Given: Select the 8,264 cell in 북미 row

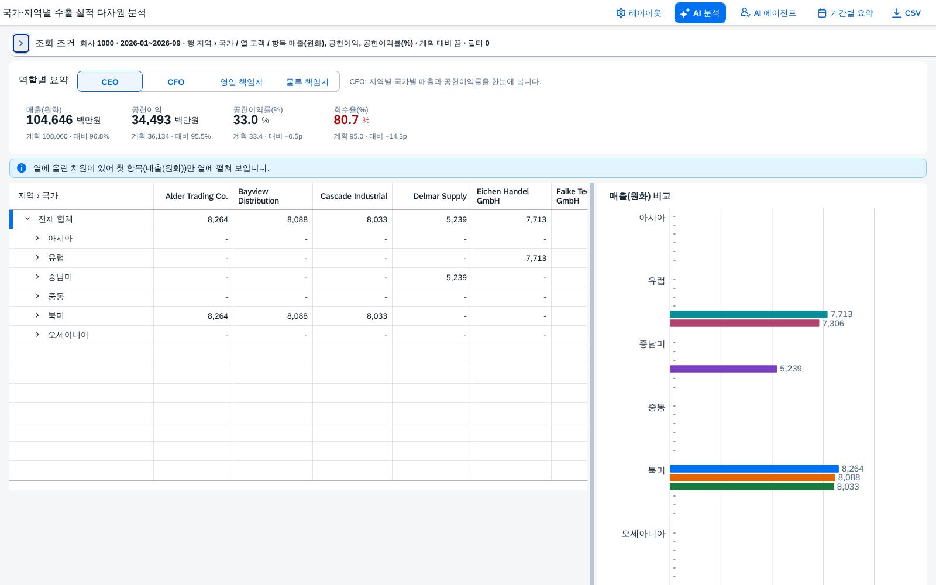Looking at the screenshot, I should (x=193, y=316).
